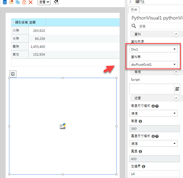Open the Script editor scroll icon

coord(177,89)
